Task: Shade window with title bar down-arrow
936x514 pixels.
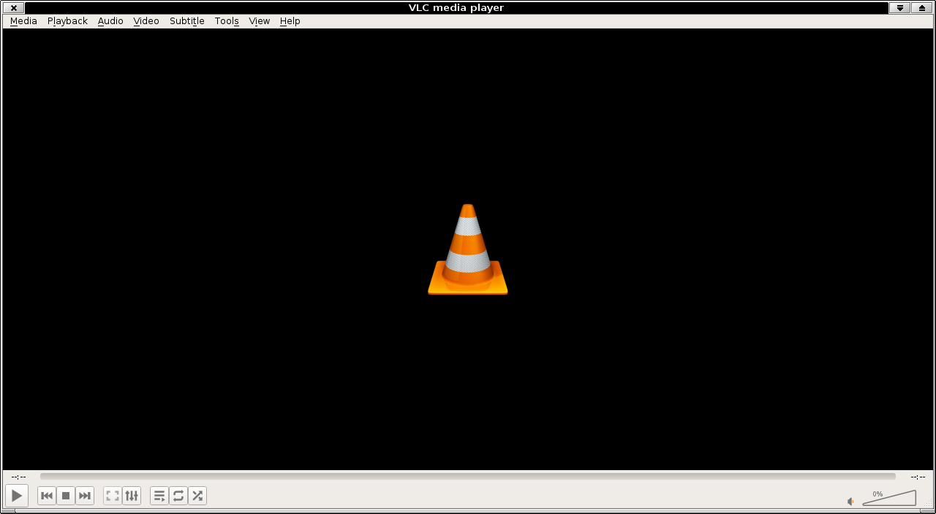Action: [899, 8]
